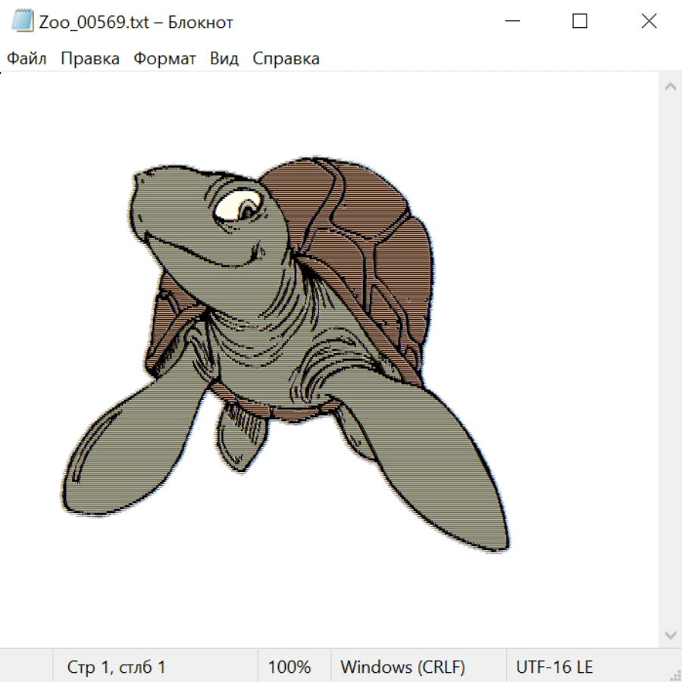Click on the turtle's eye
The height and width of the screenshot is (682, 682).
click(x=239, y=205)
